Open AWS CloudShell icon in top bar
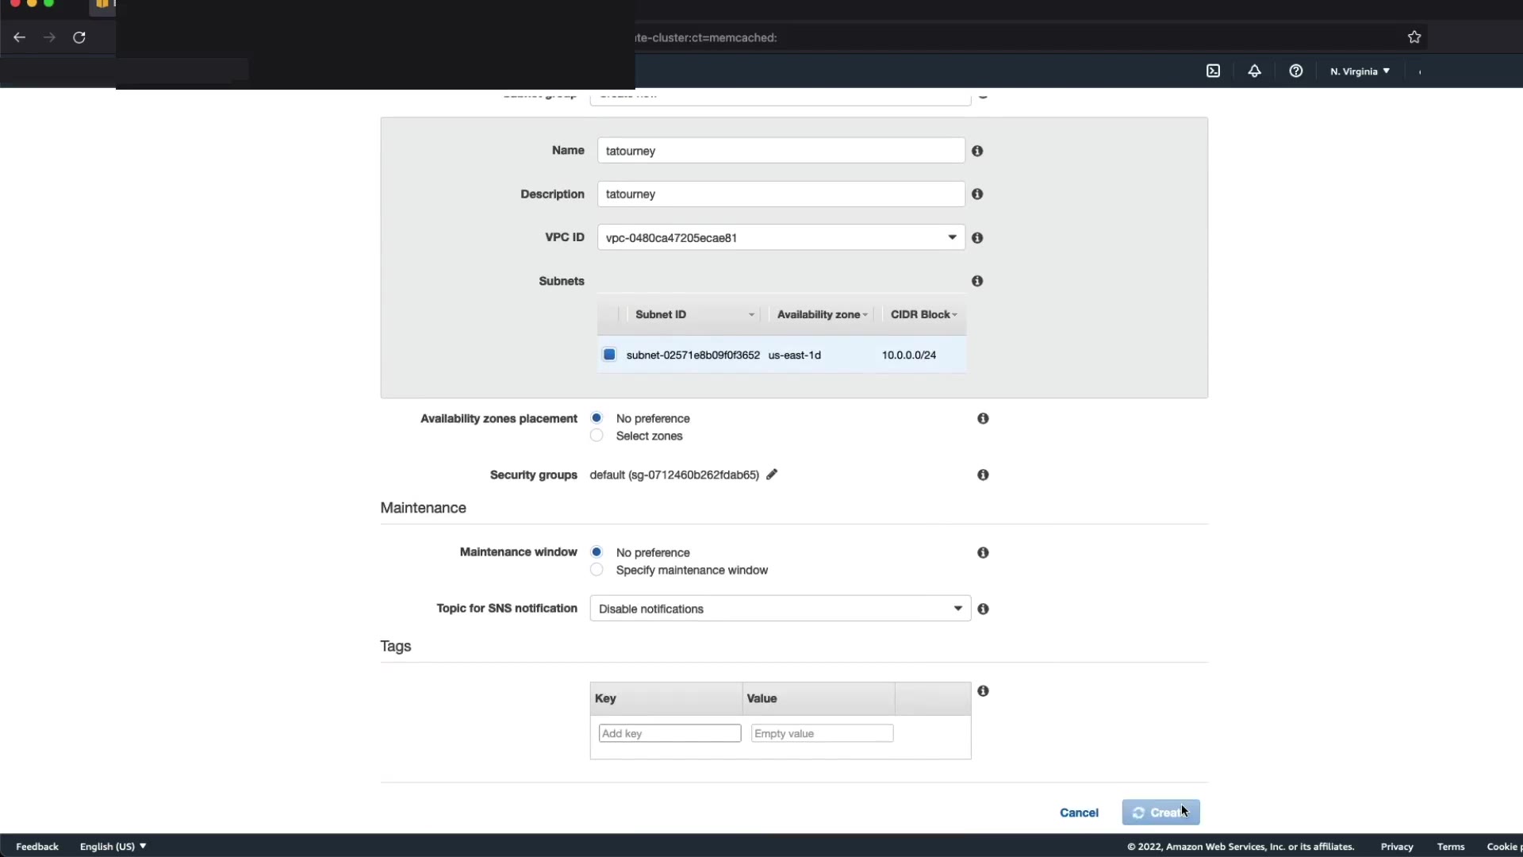This screenshot has width=1523, height=857. pos(1213,71)
